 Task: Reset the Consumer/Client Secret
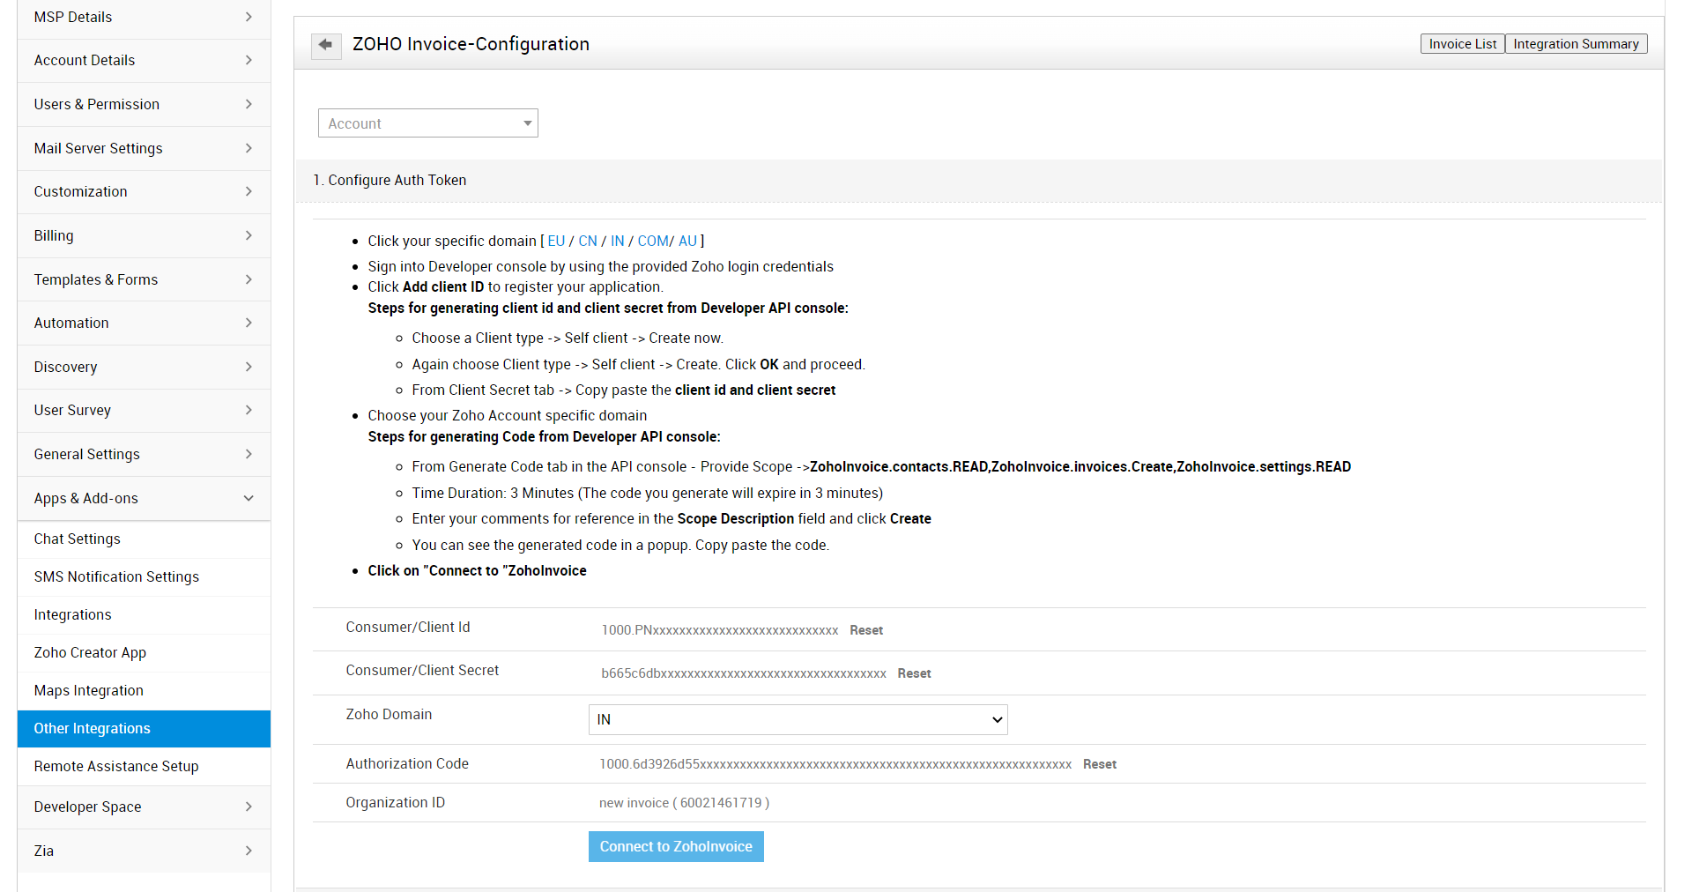(914, 673)
